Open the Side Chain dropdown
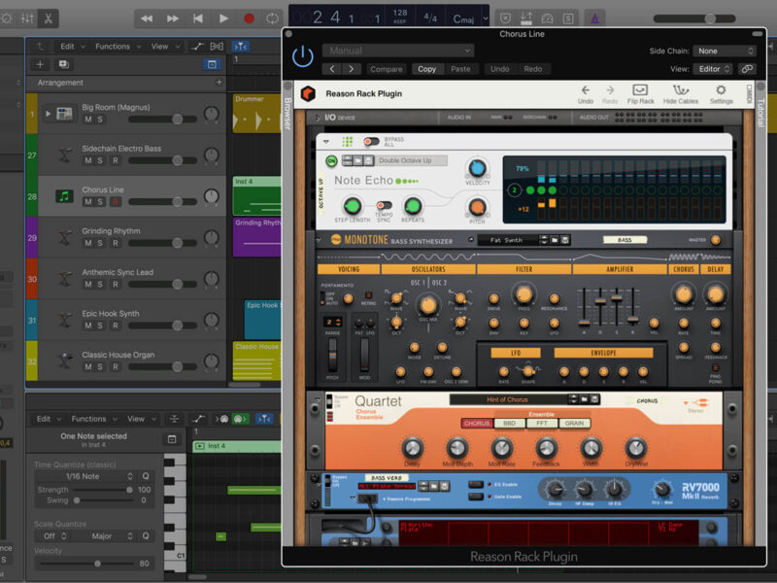 pos(724,51)
